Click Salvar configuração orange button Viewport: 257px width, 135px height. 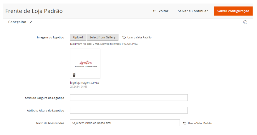click(x=233, y=11)
